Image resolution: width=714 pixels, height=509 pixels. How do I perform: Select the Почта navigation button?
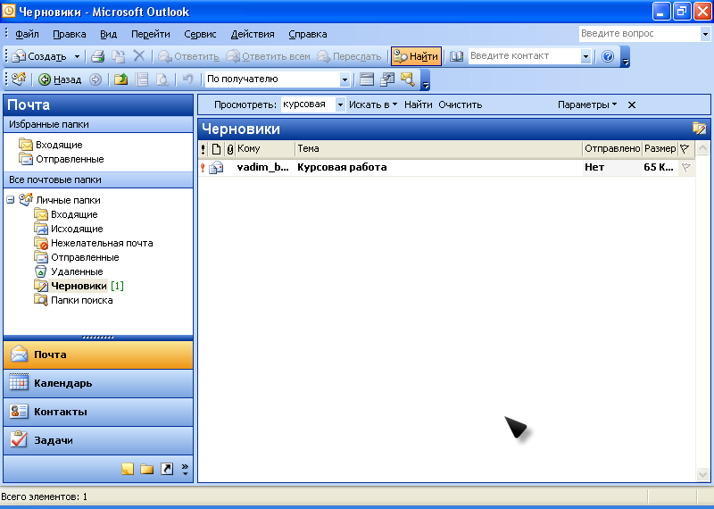(x=98, y=355)
